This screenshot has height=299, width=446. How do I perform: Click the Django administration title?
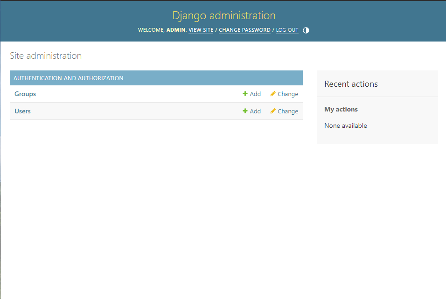224,15
